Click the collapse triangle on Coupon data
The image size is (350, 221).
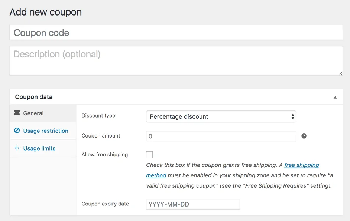[335, 96]
